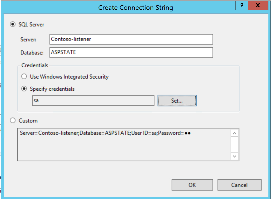Viewport: 271px width, 199px height.
Task: Enable Use Windows Integrated Security
Action: tap(24, 77)
